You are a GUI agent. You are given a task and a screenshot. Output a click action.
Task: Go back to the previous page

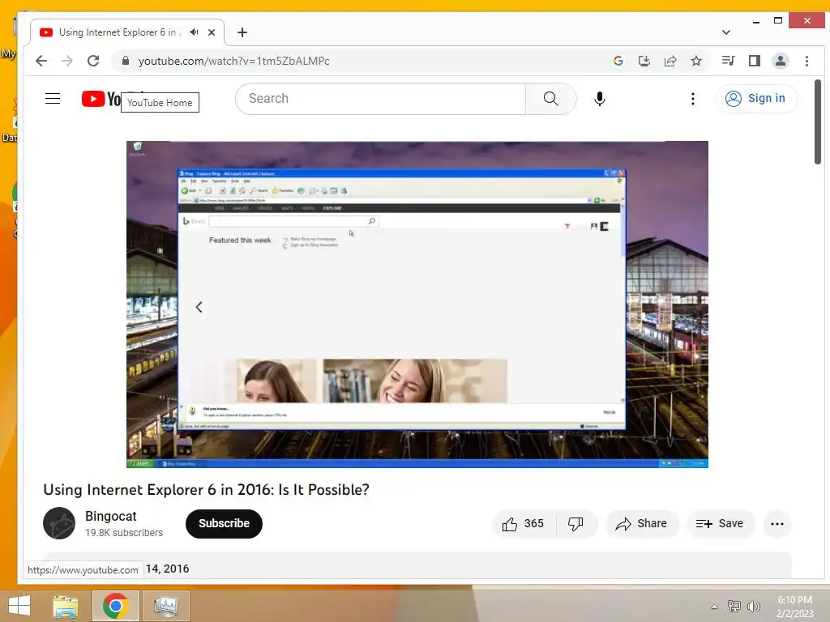[41, 61]
